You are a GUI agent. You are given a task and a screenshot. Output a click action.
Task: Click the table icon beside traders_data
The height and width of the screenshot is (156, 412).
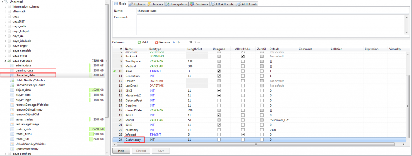(12, 129)
